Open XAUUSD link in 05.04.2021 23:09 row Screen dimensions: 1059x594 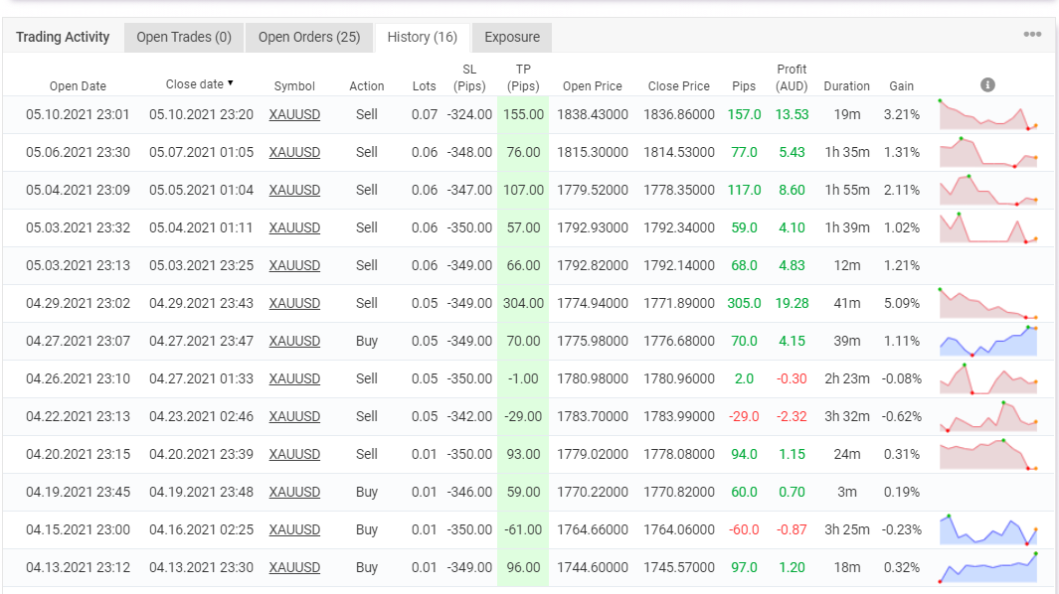[294, 191]
